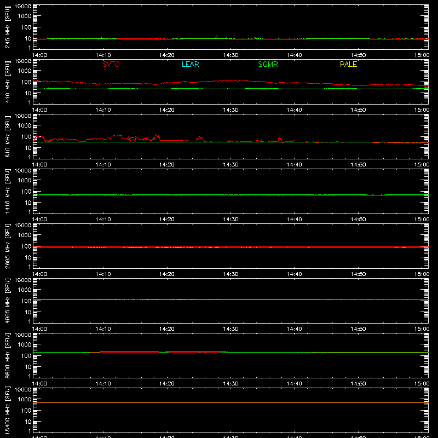Select the 245 MHz [SFU] axis title
The height and width of the screenshot is (438, 438).
[8, 27]
